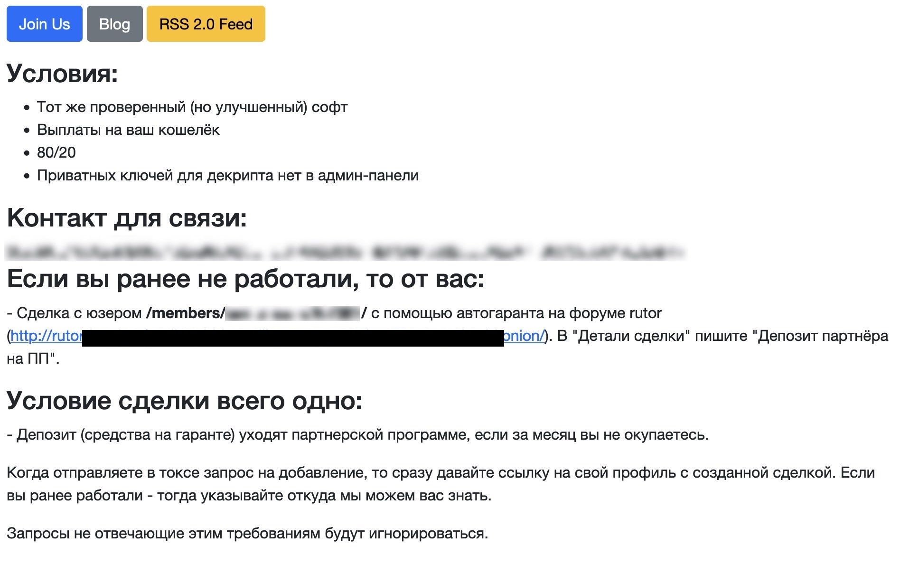Click the "Контакт для связи:" heading

pos(127,218)
